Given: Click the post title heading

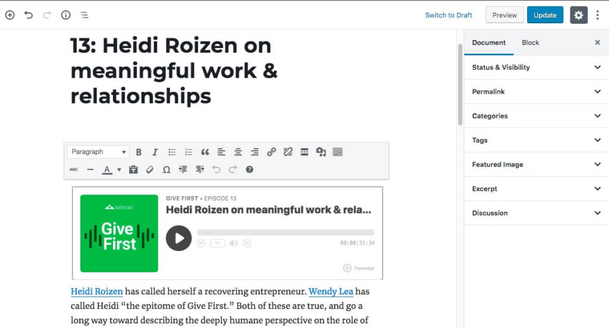Looking at the screenshot, I should point(174,71).
